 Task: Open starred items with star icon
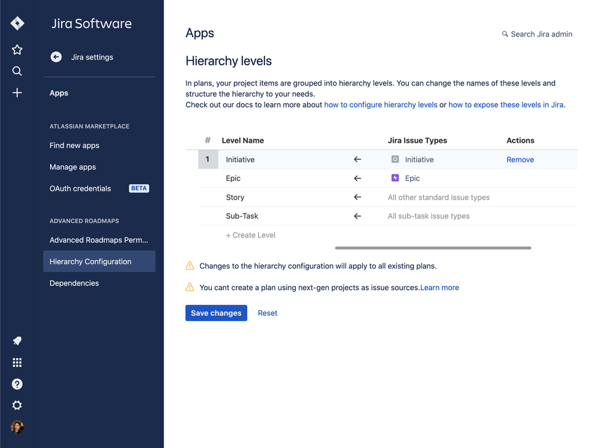[x=17, y=50]
